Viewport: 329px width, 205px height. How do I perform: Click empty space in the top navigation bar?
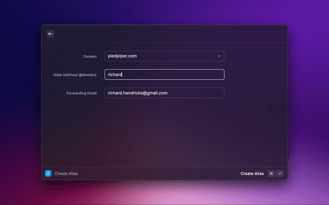164,34
